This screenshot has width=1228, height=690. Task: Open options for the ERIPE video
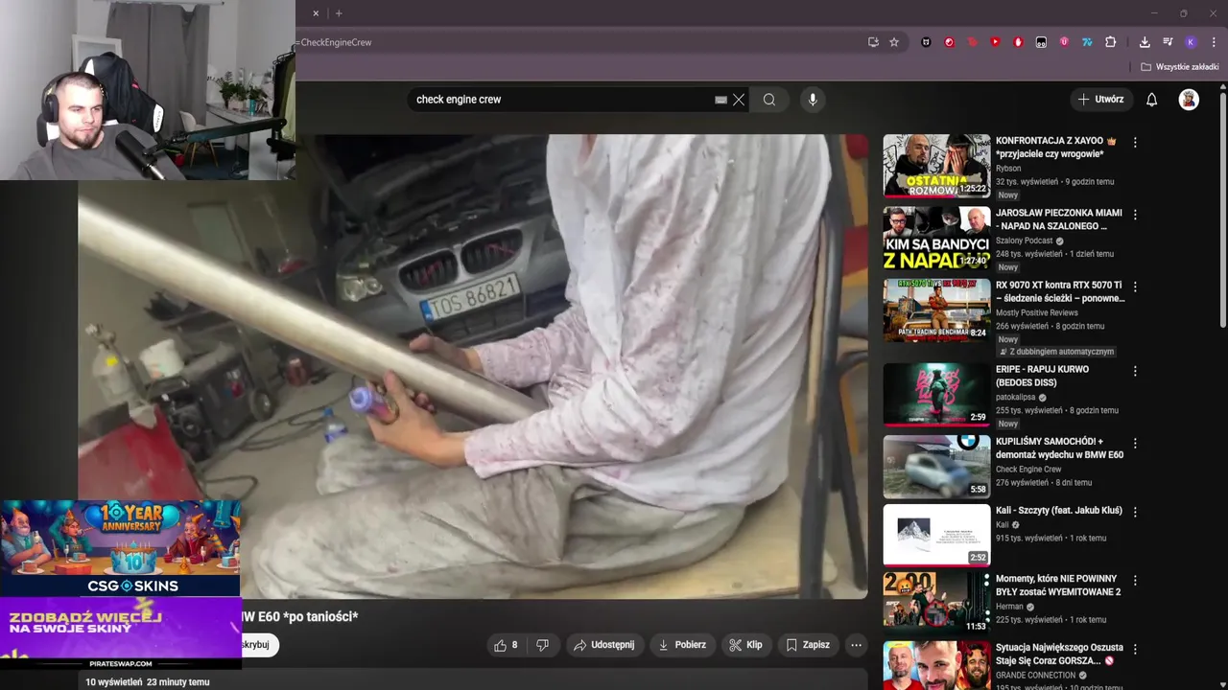tap(1135, 371)
